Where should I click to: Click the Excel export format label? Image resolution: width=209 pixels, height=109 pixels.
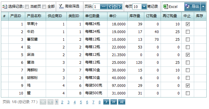point(173,6)
